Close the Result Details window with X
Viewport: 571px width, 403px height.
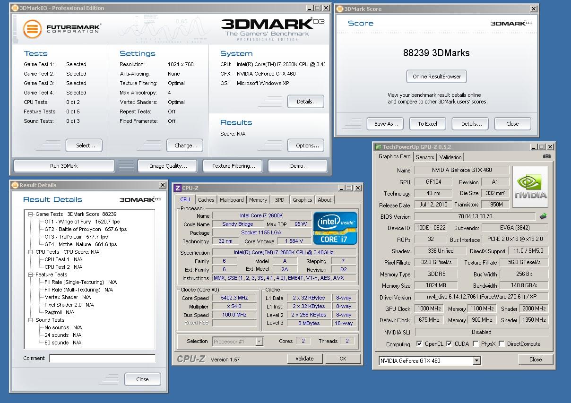click(x=163, y=185)
